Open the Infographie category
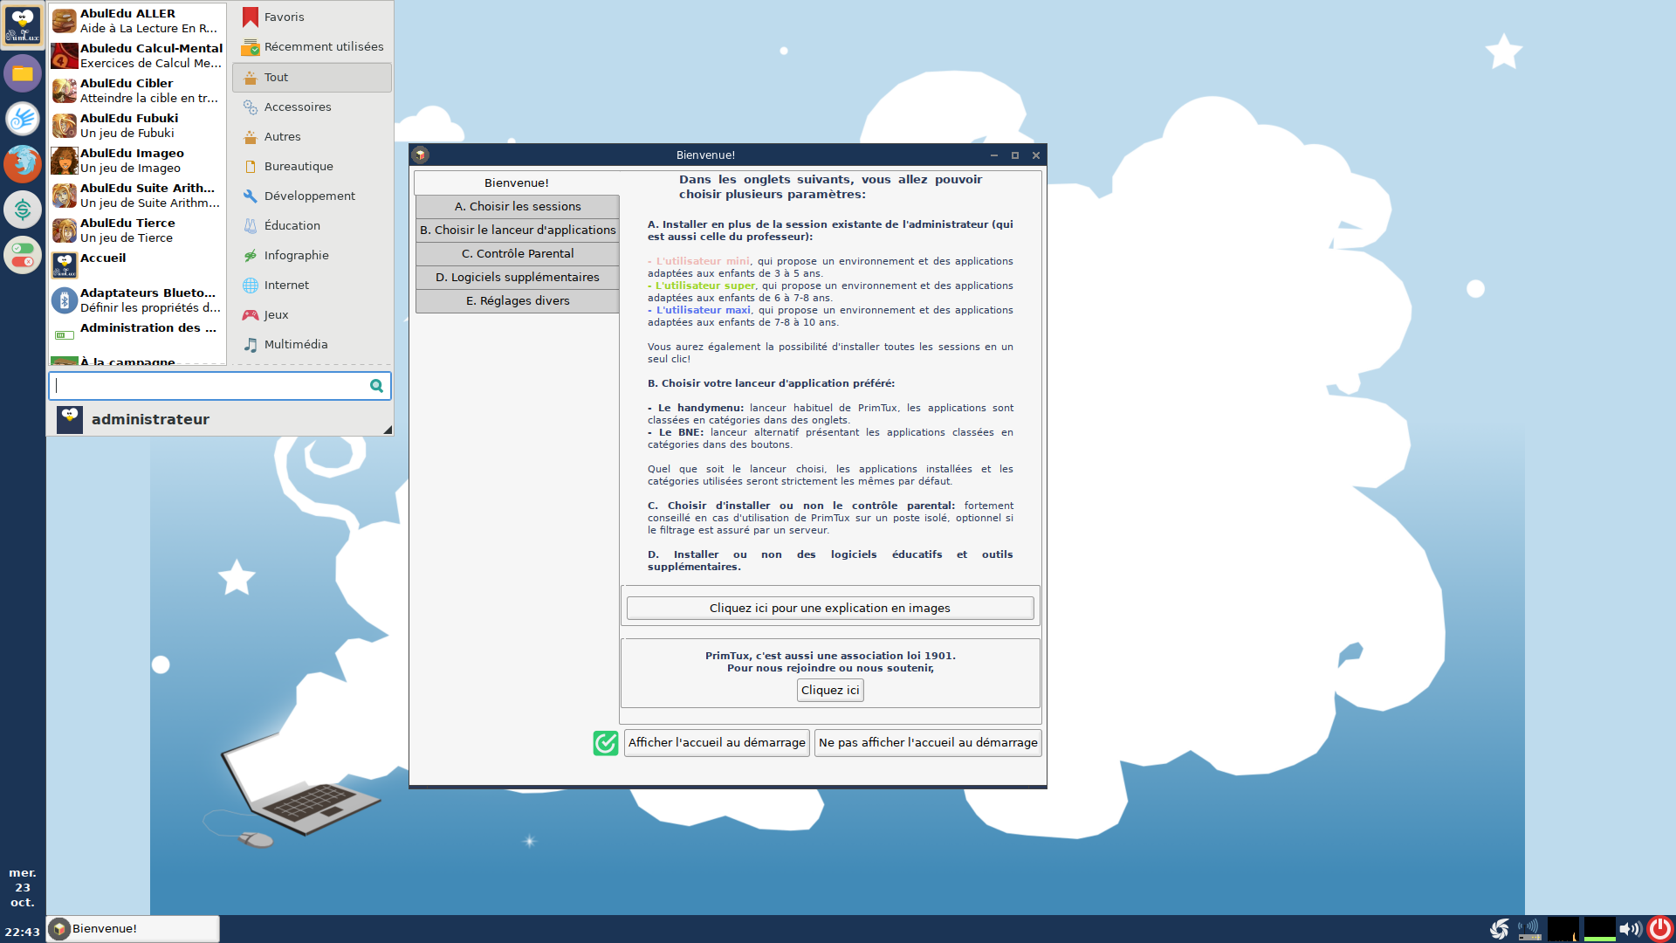The width and height of the screenshot is (1676, 943). point(312,256)
